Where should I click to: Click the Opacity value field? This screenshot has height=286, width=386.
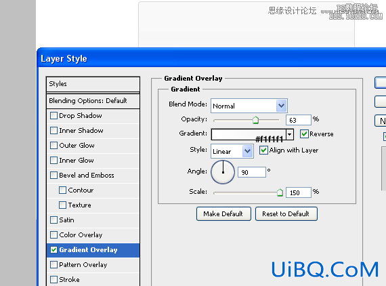[299, 120]
